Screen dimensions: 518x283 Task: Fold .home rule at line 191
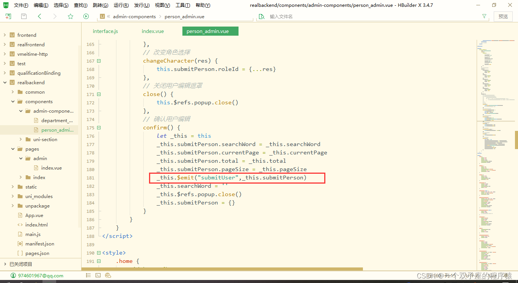[99, 261]
